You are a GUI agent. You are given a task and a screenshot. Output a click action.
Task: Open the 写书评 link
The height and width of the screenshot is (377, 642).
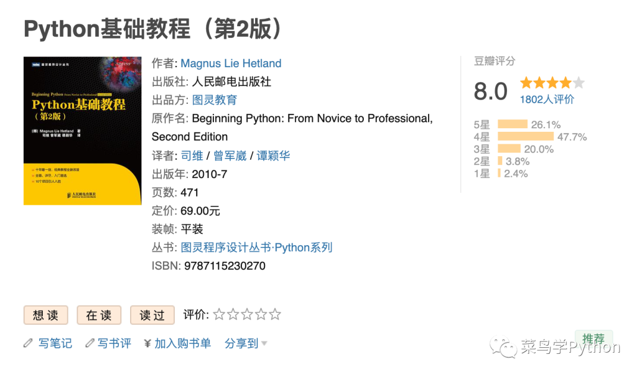[114, 343]
